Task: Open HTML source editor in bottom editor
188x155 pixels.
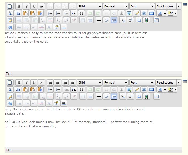Action: (x=151, y=89)
